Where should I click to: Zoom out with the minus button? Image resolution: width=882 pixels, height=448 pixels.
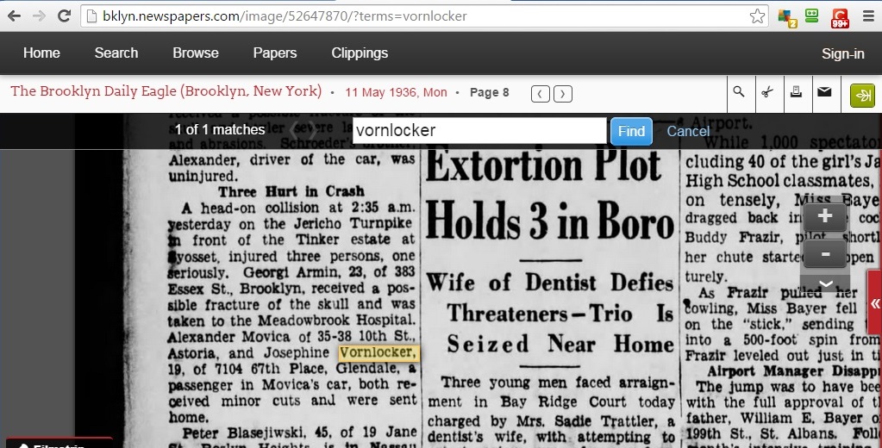pos(824,254)
